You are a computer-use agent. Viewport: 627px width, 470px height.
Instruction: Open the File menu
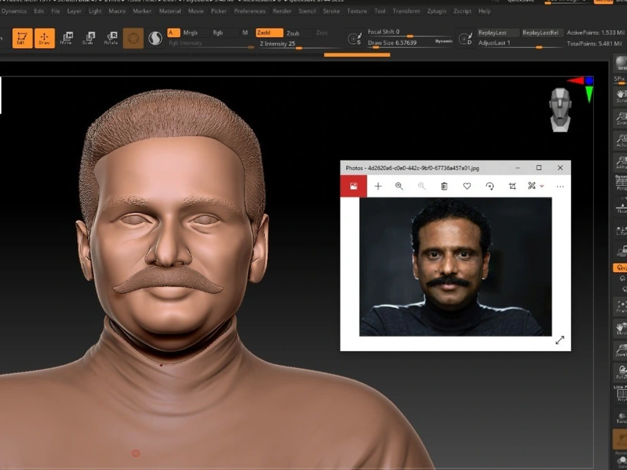click(56, 11)
